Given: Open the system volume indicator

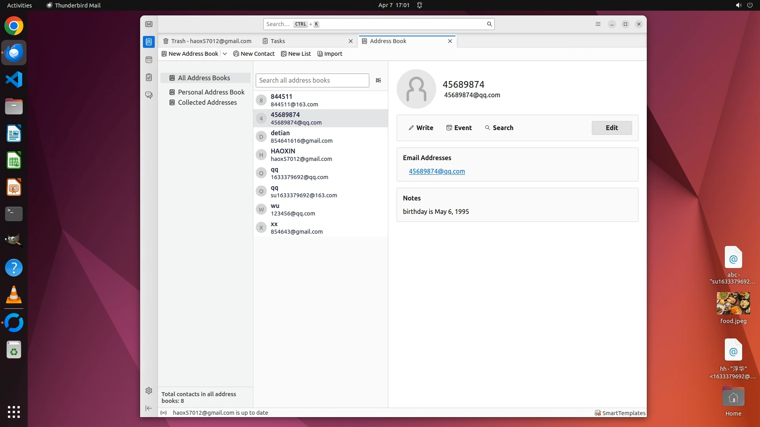Looking at the screenshot, I should tap(738, 5).
